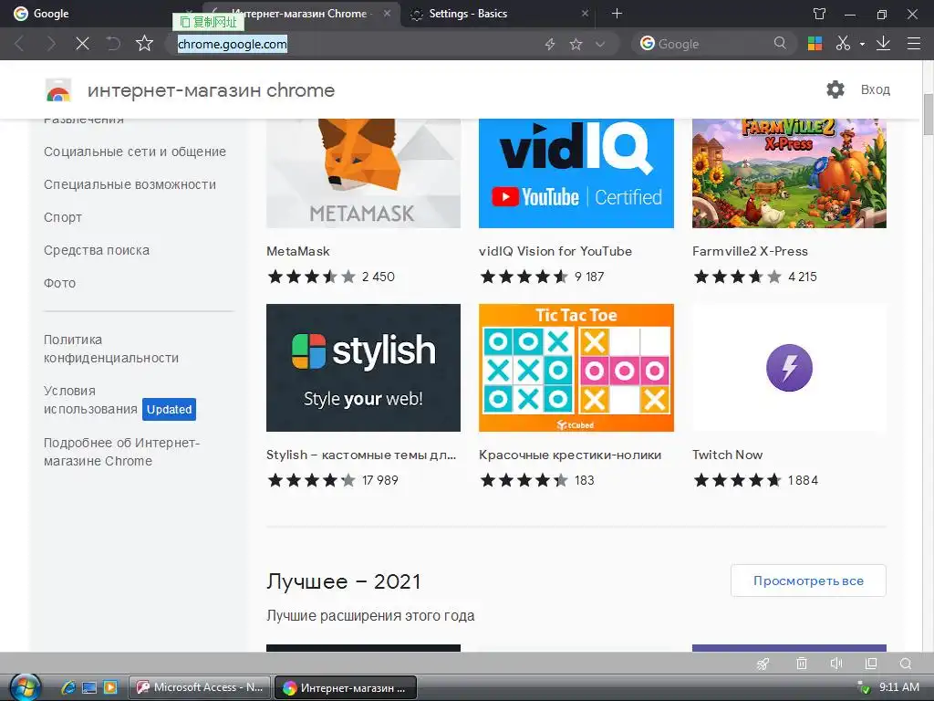The width and height of the screenshot is (934, 701).
Task: Switch to Microsoft Access taskbar button
Action: tap(200, 687)
